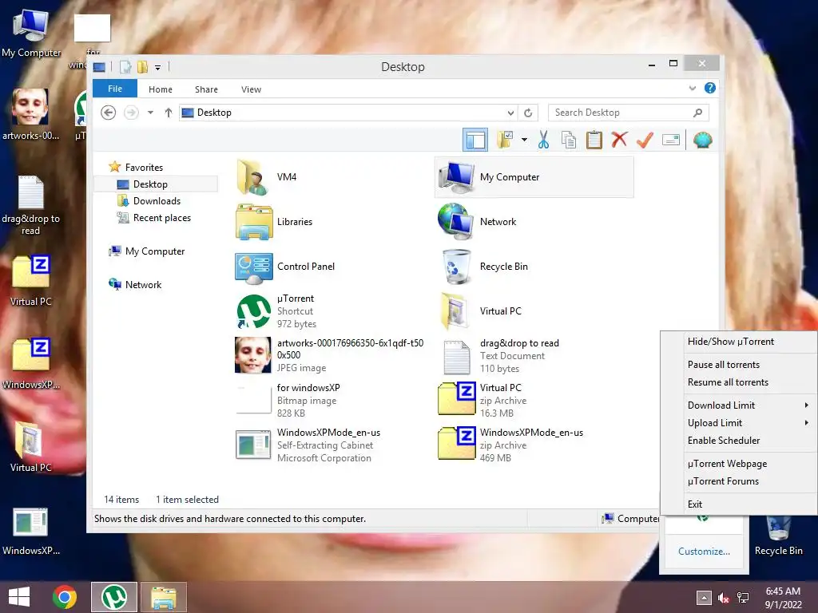Click the orange checkmark Properties icon
The height and width of the screenshot is (613, 818).
tap(645, 140)
